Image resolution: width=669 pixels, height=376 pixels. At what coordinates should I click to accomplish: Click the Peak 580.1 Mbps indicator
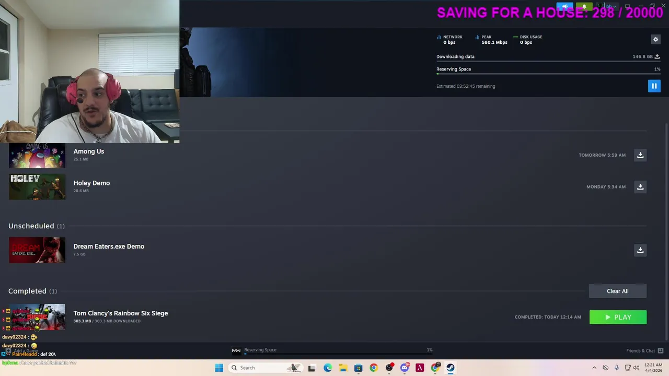coord(491,40)
